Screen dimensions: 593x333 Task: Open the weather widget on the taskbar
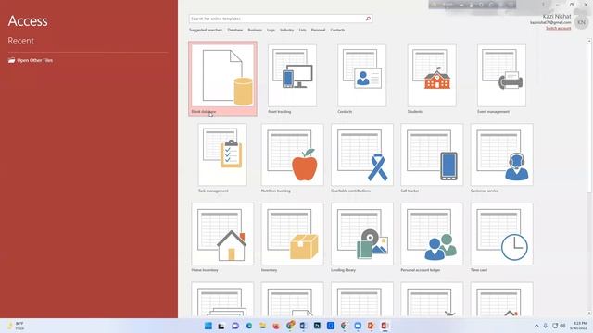(16, 326)
